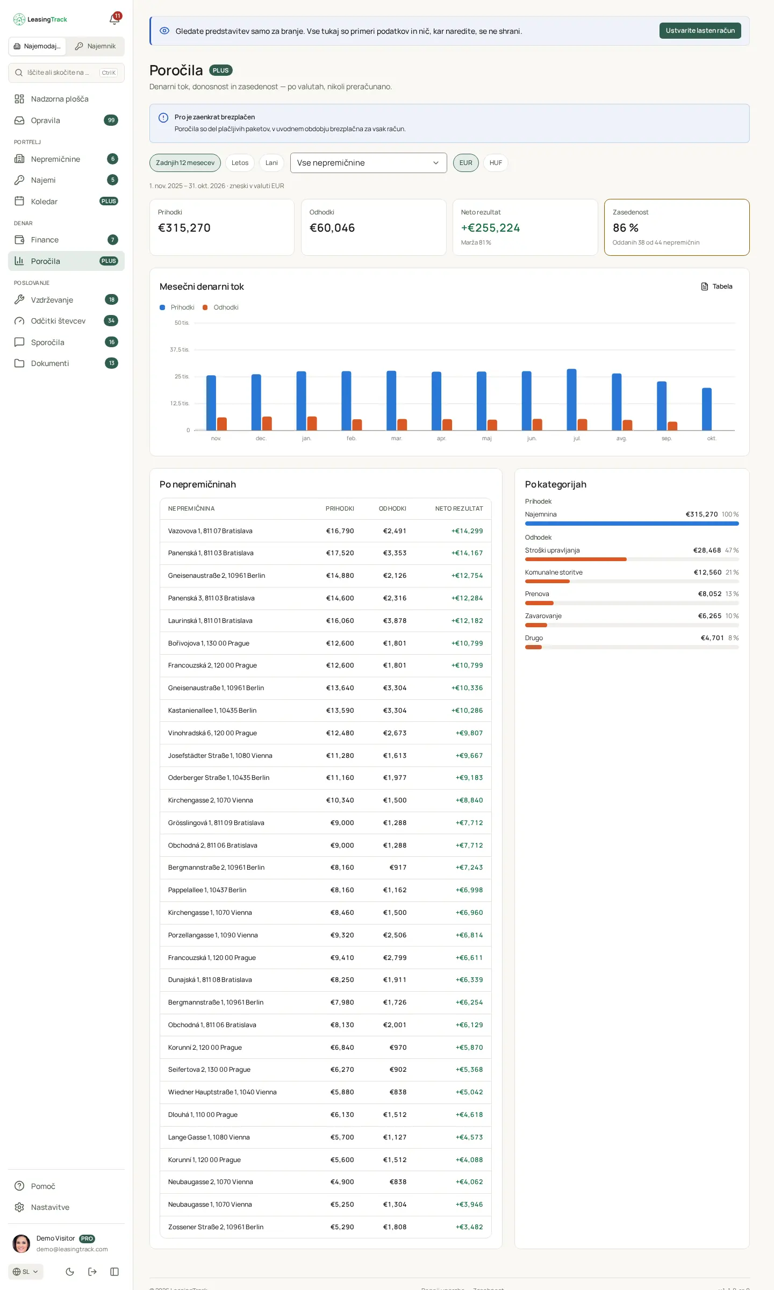Toggle dark mode moon icon
The height and width of the screenshot is (1290, 774).
tap(70, 1271)
